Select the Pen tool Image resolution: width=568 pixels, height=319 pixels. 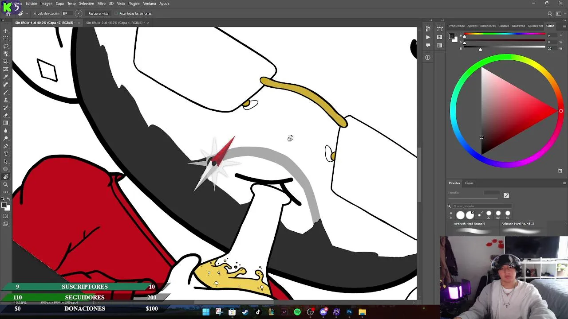(x=6, y=146)
